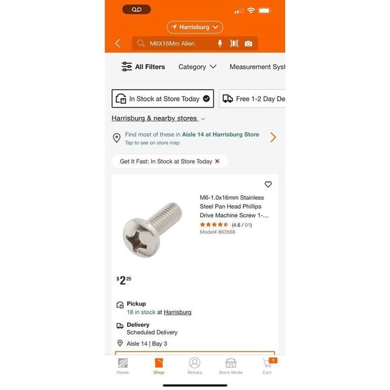Open All Filters sliders icon
This screenshot has width=390, height=390.
pyautogui.click(x=126, y=67)
